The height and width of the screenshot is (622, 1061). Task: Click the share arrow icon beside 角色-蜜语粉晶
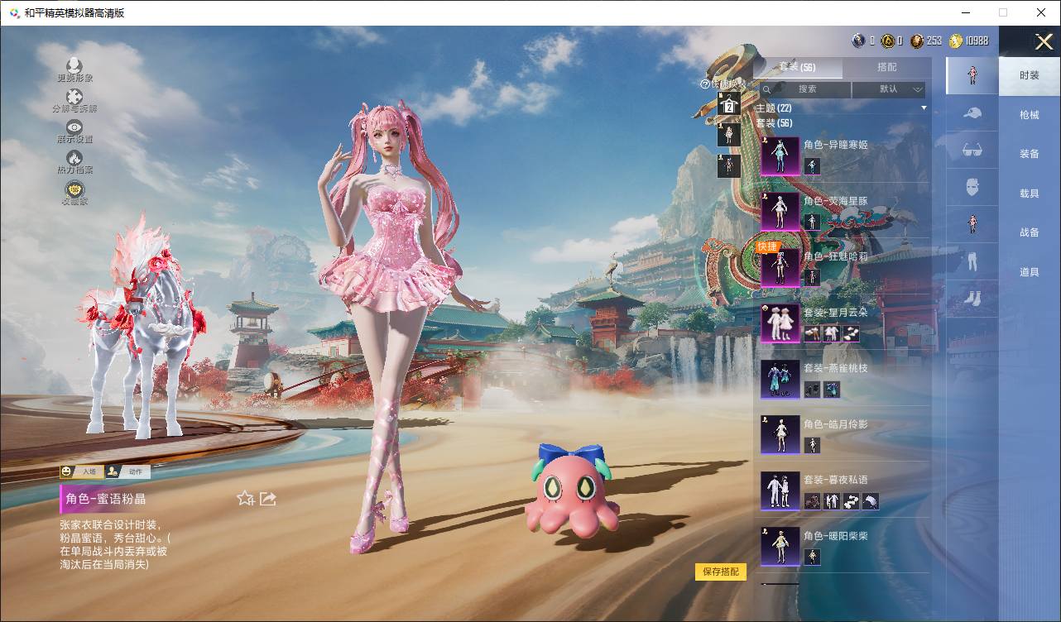coord(267,498)
